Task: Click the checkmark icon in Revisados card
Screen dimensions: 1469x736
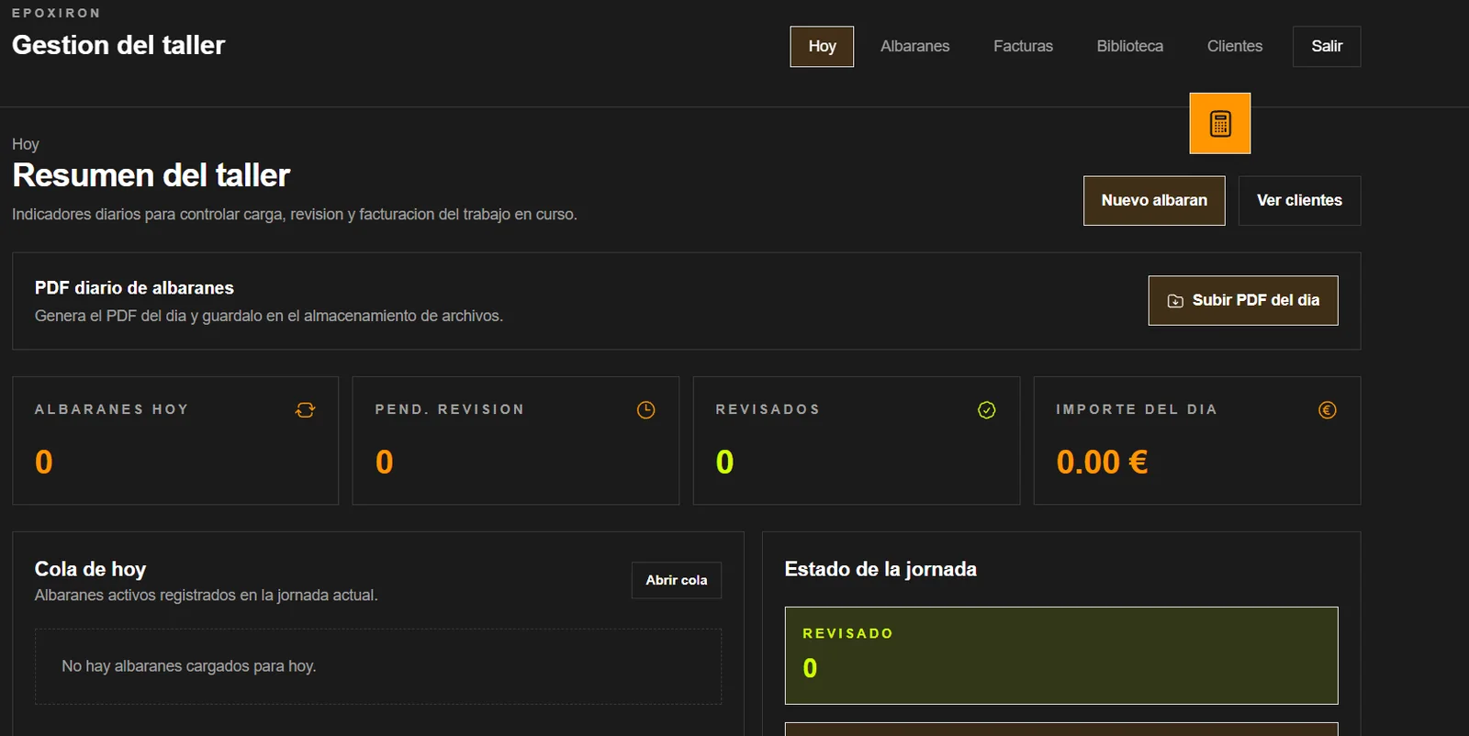Action: tap(987, 410)
